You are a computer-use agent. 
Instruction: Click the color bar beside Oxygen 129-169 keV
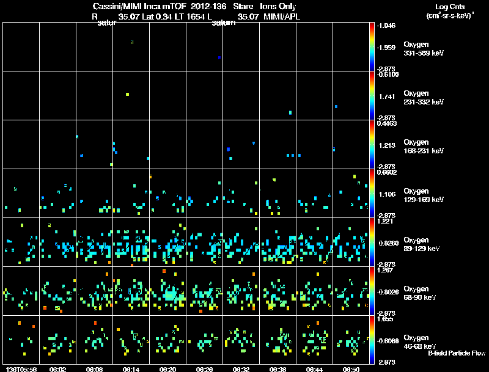372,194
